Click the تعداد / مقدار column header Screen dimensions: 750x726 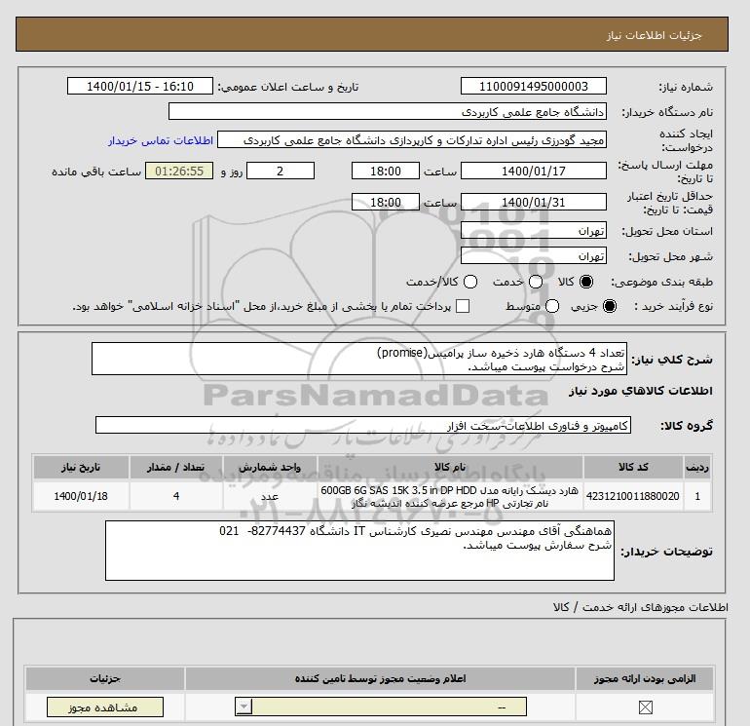[176, 467]
